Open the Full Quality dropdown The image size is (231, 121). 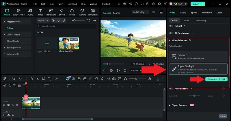[x=140, y=12]
